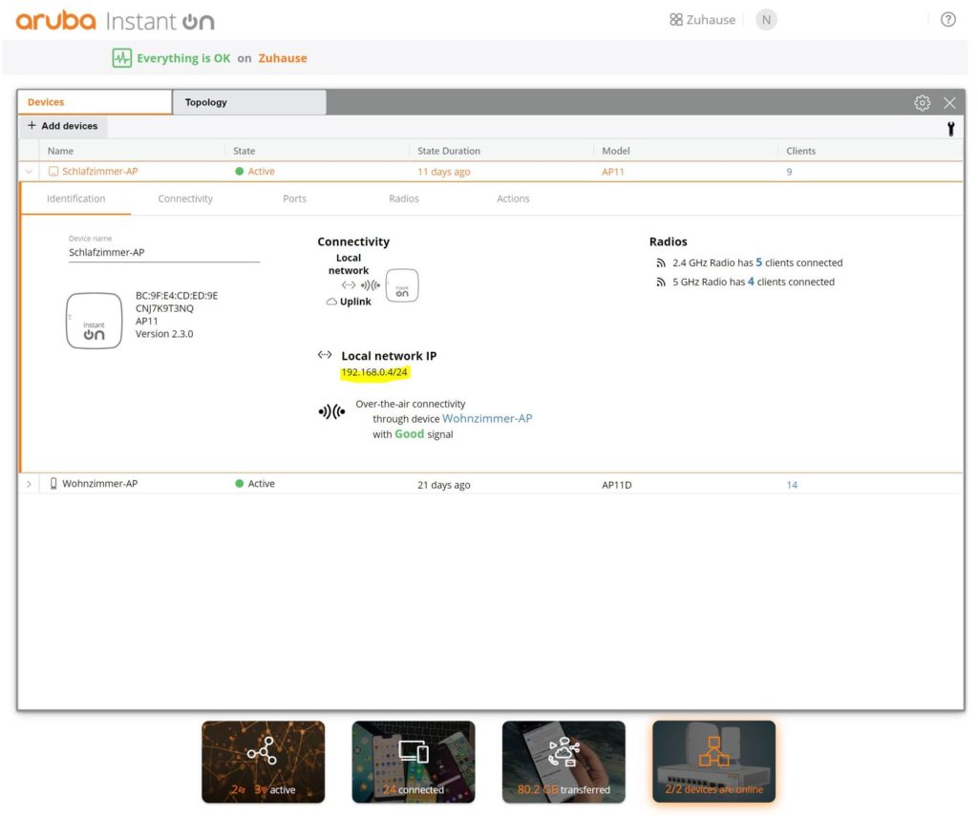The image size is (978, 816).
Task: Click the AP11D model cell
Action: click(x=617, y=485)
